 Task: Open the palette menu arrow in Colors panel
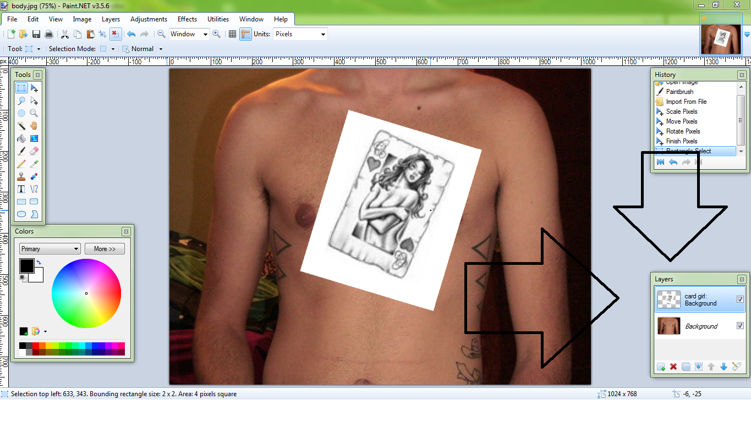tap(45, 331)
